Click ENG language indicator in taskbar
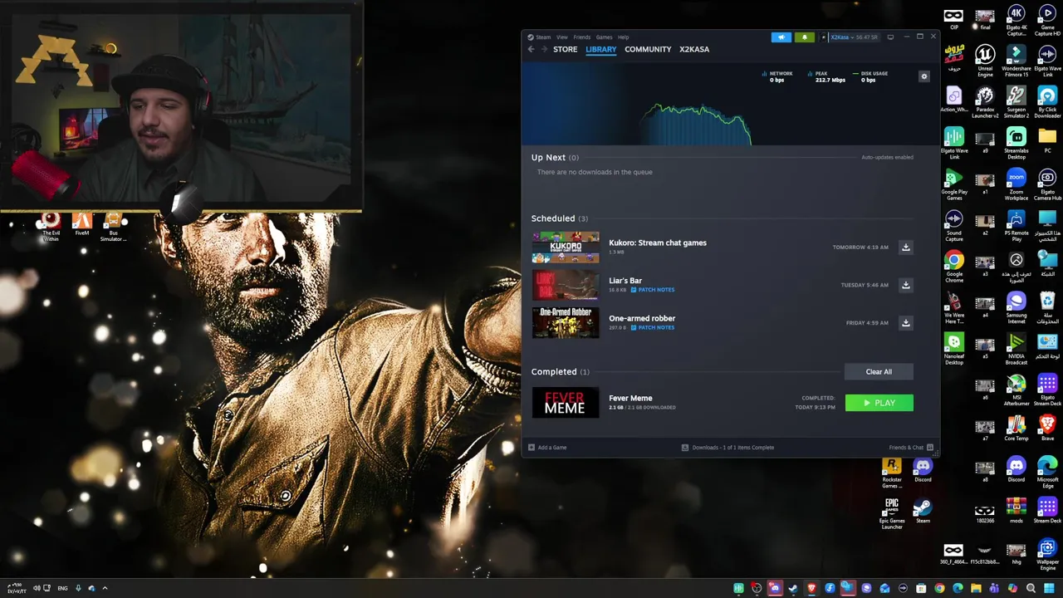The width and height of the screenshot is (1063, 598). [x=62, y=588]
